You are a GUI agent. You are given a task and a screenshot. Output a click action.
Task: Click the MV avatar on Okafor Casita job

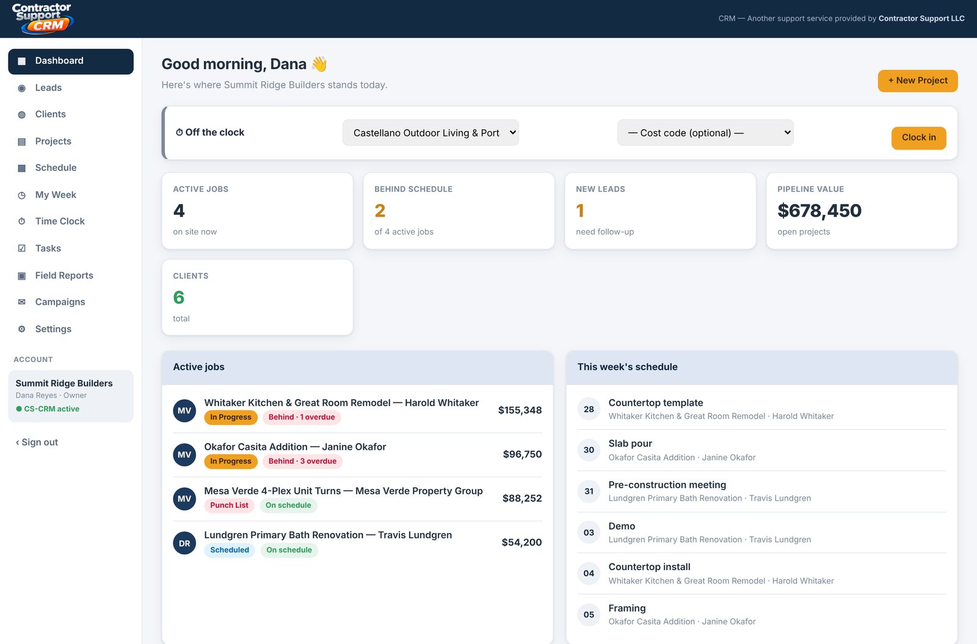click(x=184, y=455)
